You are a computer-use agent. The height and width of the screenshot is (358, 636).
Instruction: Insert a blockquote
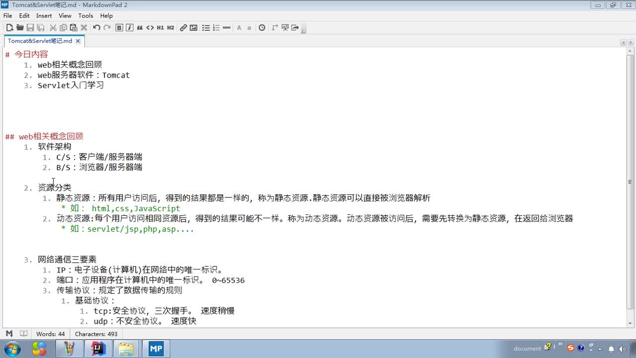coord(140,28)
